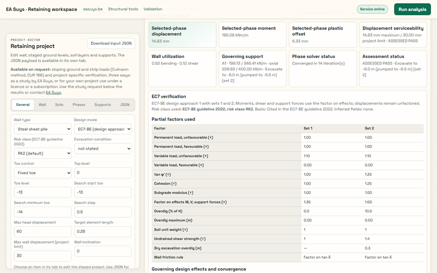
Task: Click the Undrained shear strength row label
Action: (180, 239)
